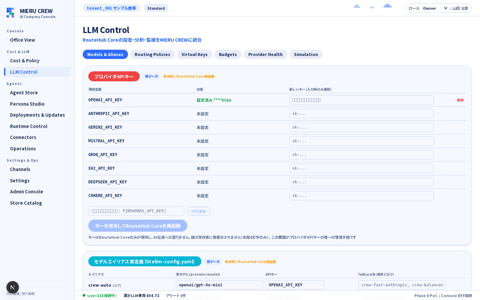
Task: Click the COHERE_API_KEY variable name
Action: click(105, 196)
